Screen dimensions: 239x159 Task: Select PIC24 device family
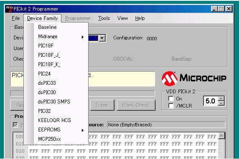click(56, 74)
